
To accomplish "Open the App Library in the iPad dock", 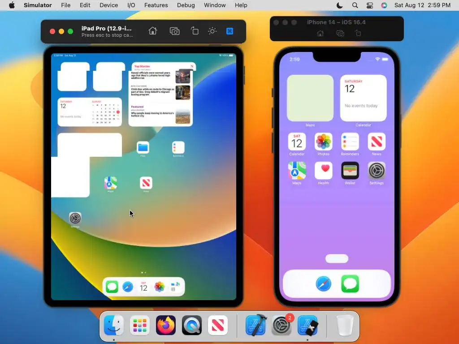I will coord(175,287).
